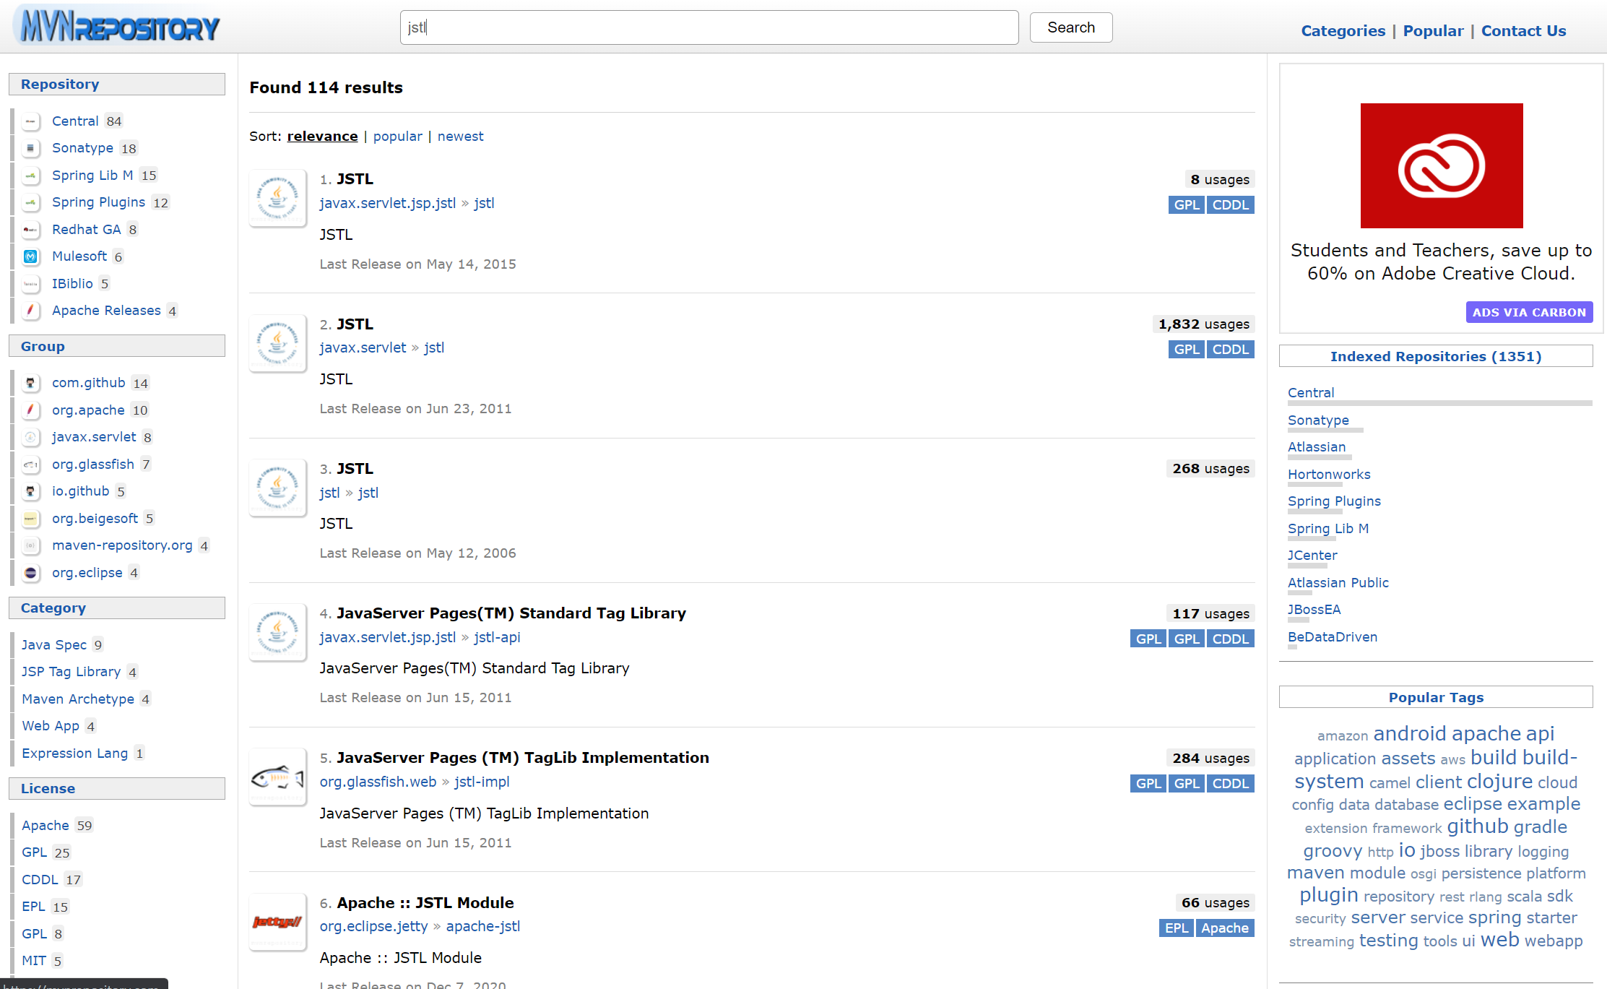Open the glassfish fish thumbnail for jstl-impl
1607x989 pixels.
[x=277, y=777]
